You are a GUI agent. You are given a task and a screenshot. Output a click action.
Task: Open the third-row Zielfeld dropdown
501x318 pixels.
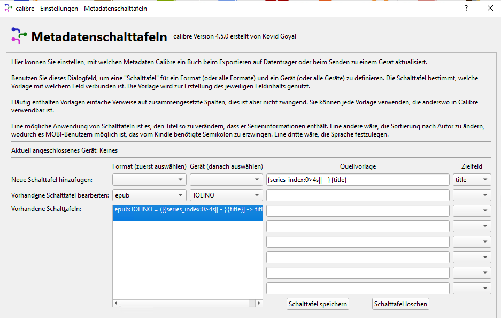[x=472, y=210]
